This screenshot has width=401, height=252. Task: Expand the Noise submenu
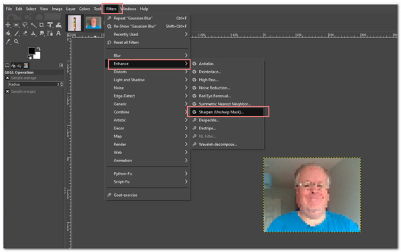[x=148, y=88]
